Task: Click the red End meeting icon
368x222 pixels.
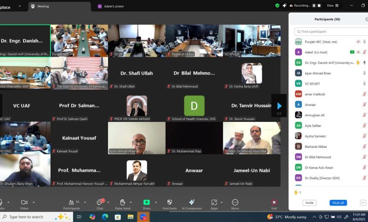Action: [x=274, y=202]
